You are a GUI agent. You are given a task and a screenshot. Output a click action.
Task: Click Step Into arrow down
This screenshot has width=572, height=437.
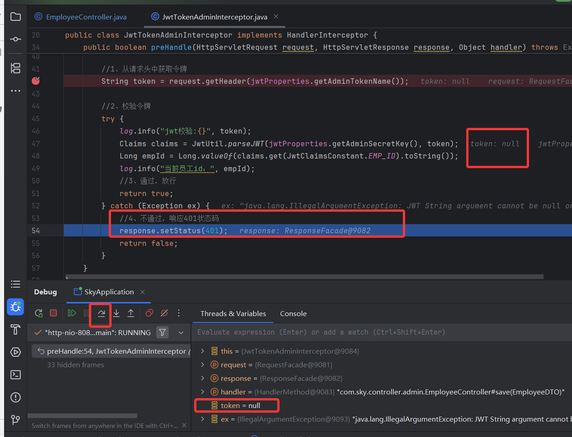116,313
